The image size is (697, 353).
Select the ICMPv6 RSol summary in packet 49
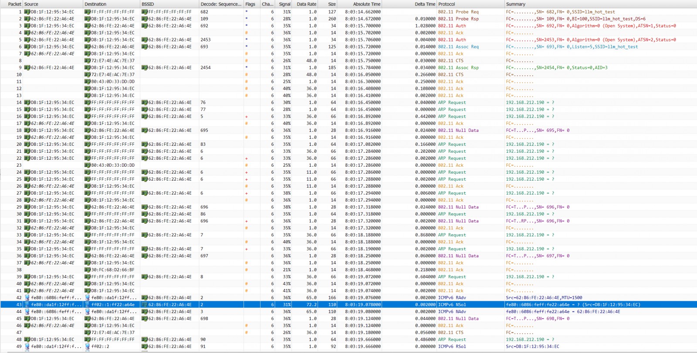pyautogui.click(x=532, y=346)
